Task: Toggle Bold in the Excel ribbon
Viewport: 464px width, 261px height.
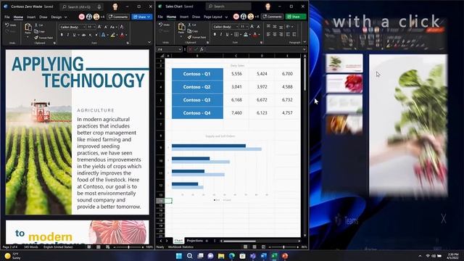Action: 215,35
